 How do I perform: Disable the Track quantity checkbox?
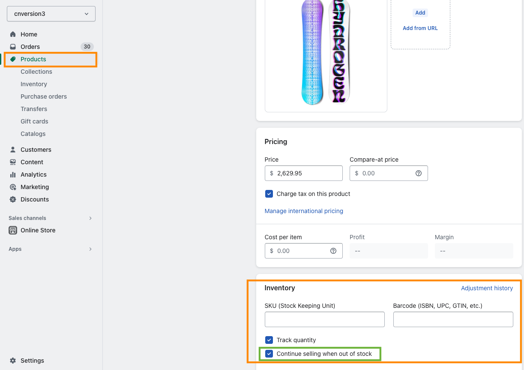pos(269,340)
